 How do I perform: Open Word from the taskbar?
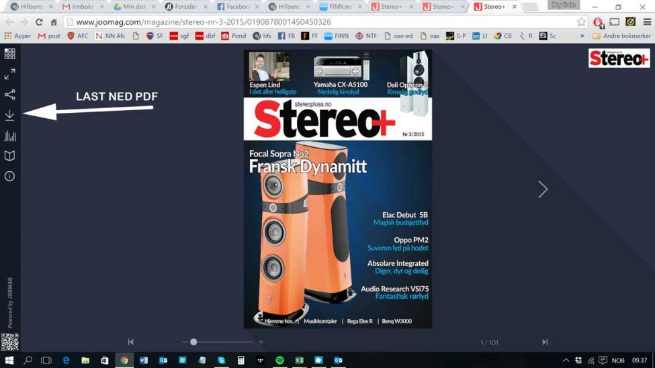(x=144, y=360)
